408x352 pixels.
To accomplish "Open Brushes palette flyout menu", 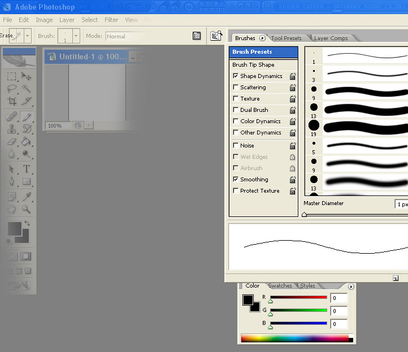I will tap(262, 38).
